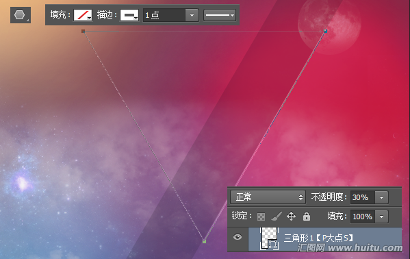This screenshot has height=259, width=410.
Task: Toggle lock position move icon
Action: (x=291, y=217)
